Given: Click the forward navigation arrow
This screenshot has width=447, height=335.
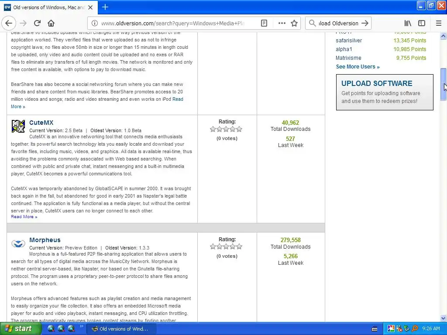Looking at the screenshot, I should [x=23, y=23].
